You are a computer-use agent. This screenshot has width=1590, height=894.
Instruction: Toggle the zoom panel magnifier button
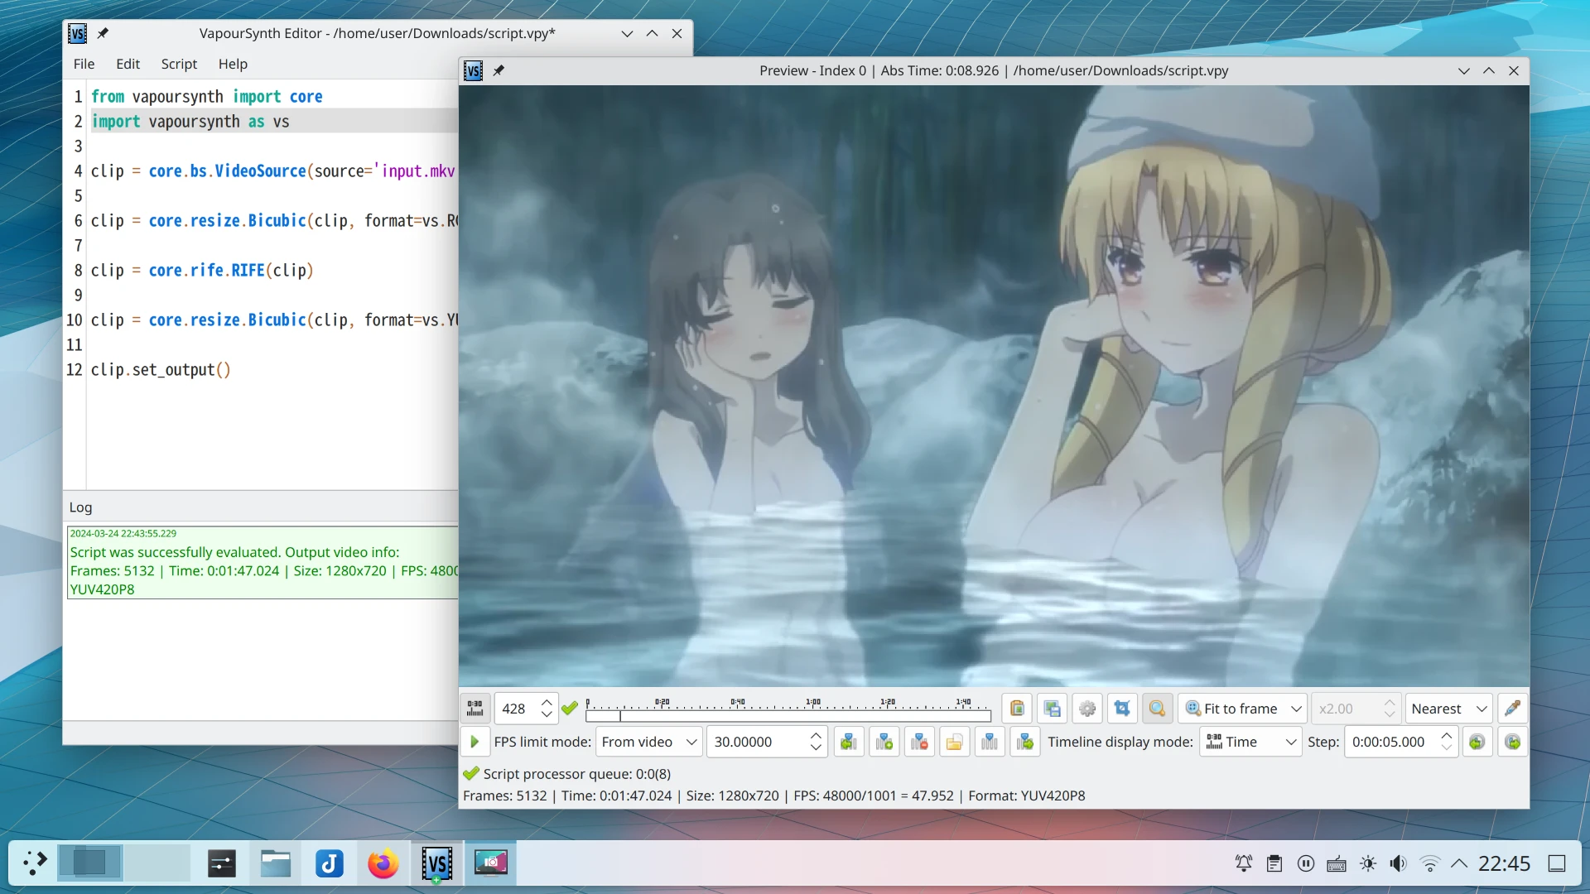point(1157,709)
